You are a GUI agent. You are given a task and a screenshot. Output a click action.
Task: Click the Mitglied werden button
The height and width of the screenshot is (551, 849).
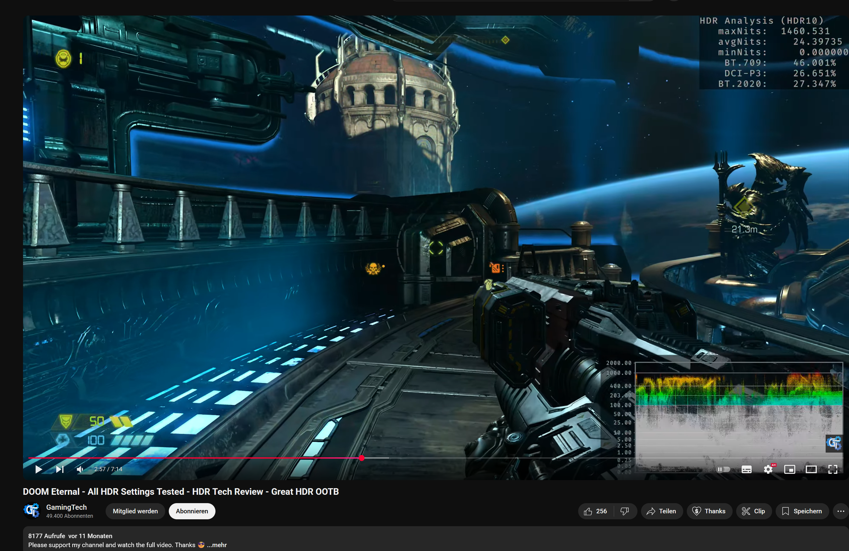pyautogui.click(x=135, y=511)
